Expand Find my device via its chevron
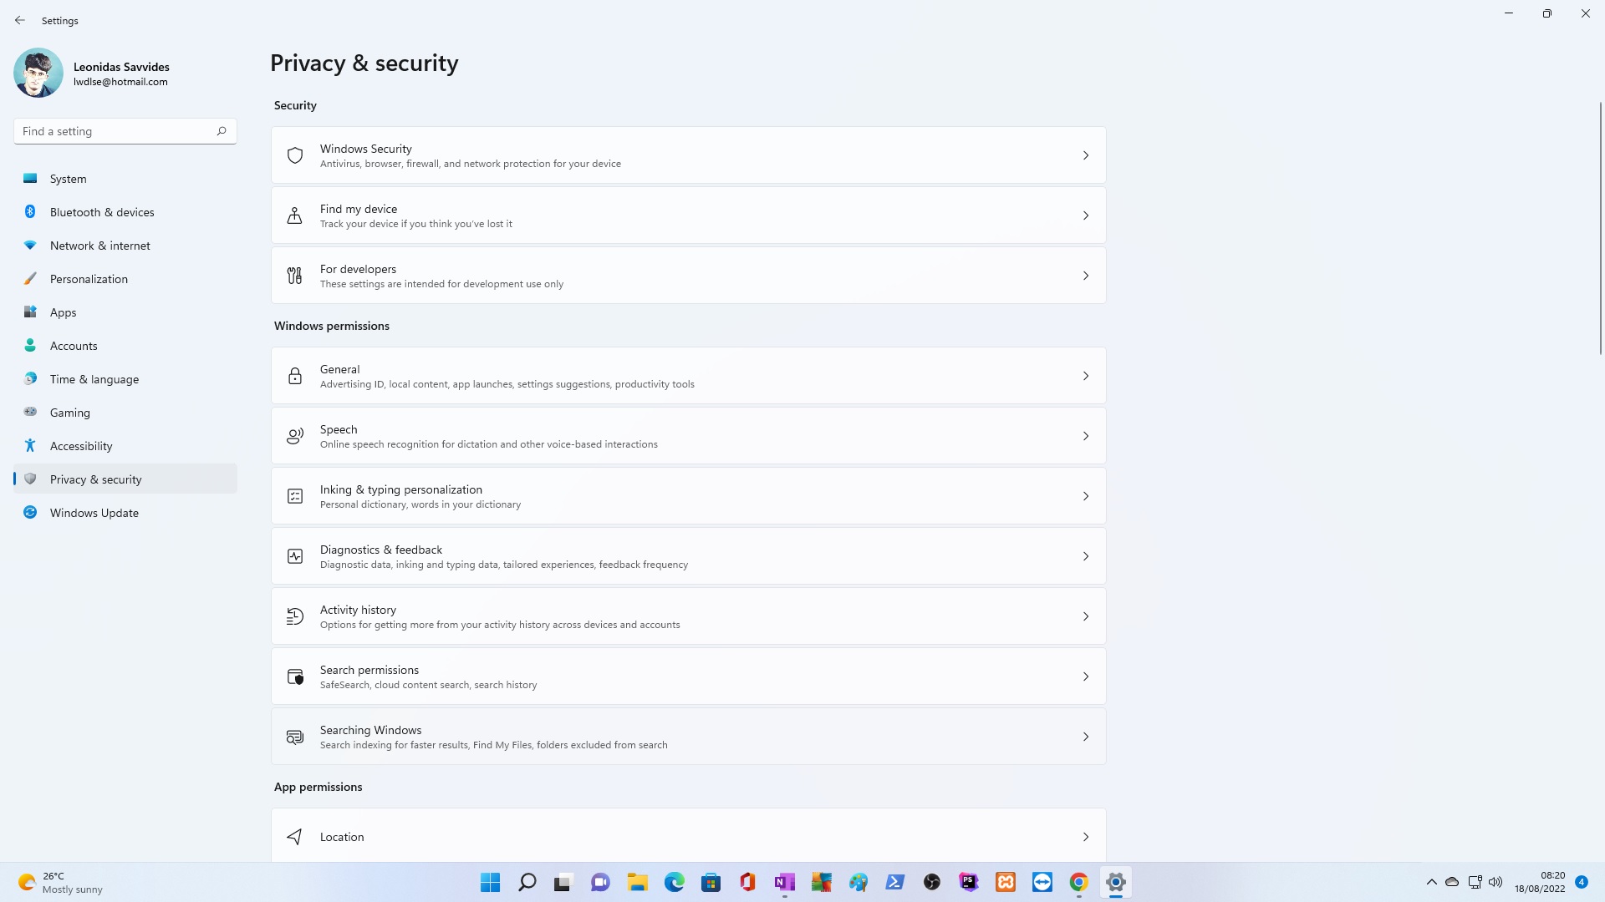 tap(1086, 215)
